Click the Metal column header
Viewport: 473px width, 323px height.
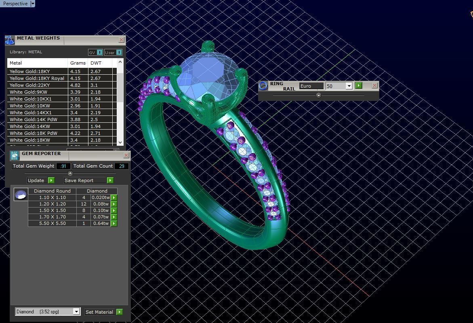(38, 63)
